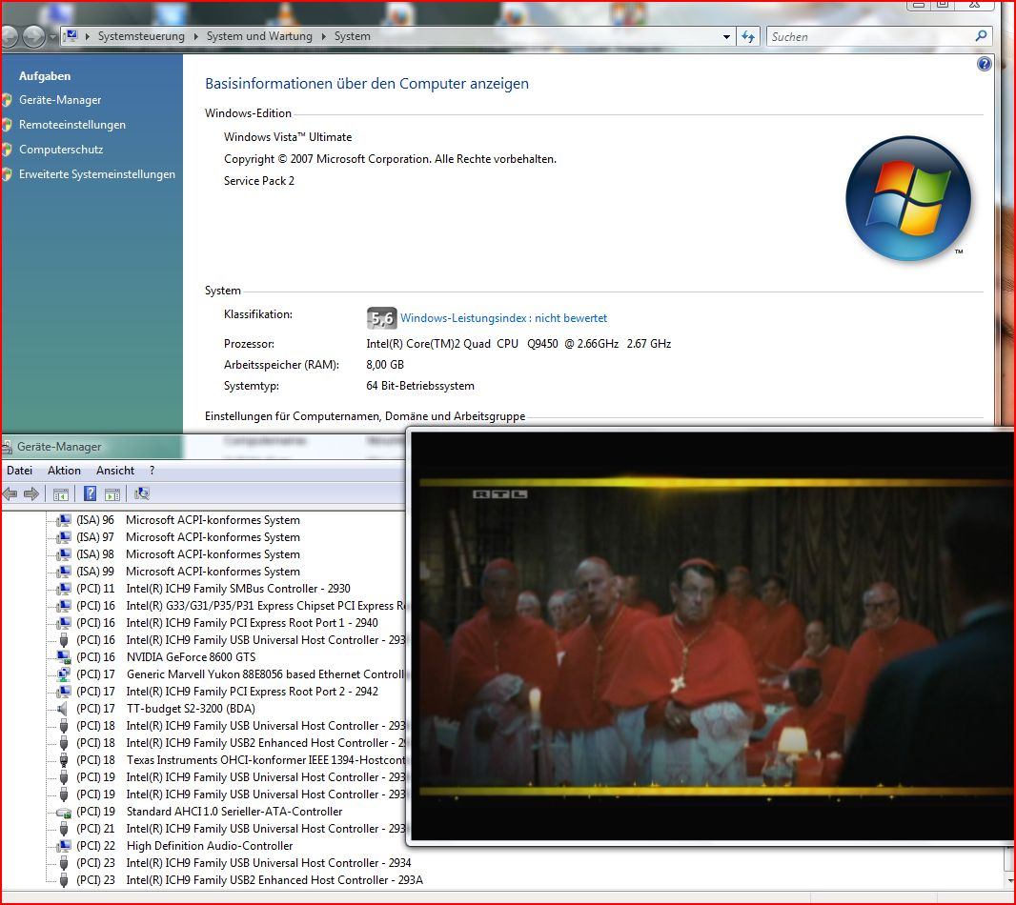The width and height of the screenshot is (1016, 905).
Task: Select (ISA) 99 Microsoft ACPI-konformes System row
Action: tap(188, 572)
